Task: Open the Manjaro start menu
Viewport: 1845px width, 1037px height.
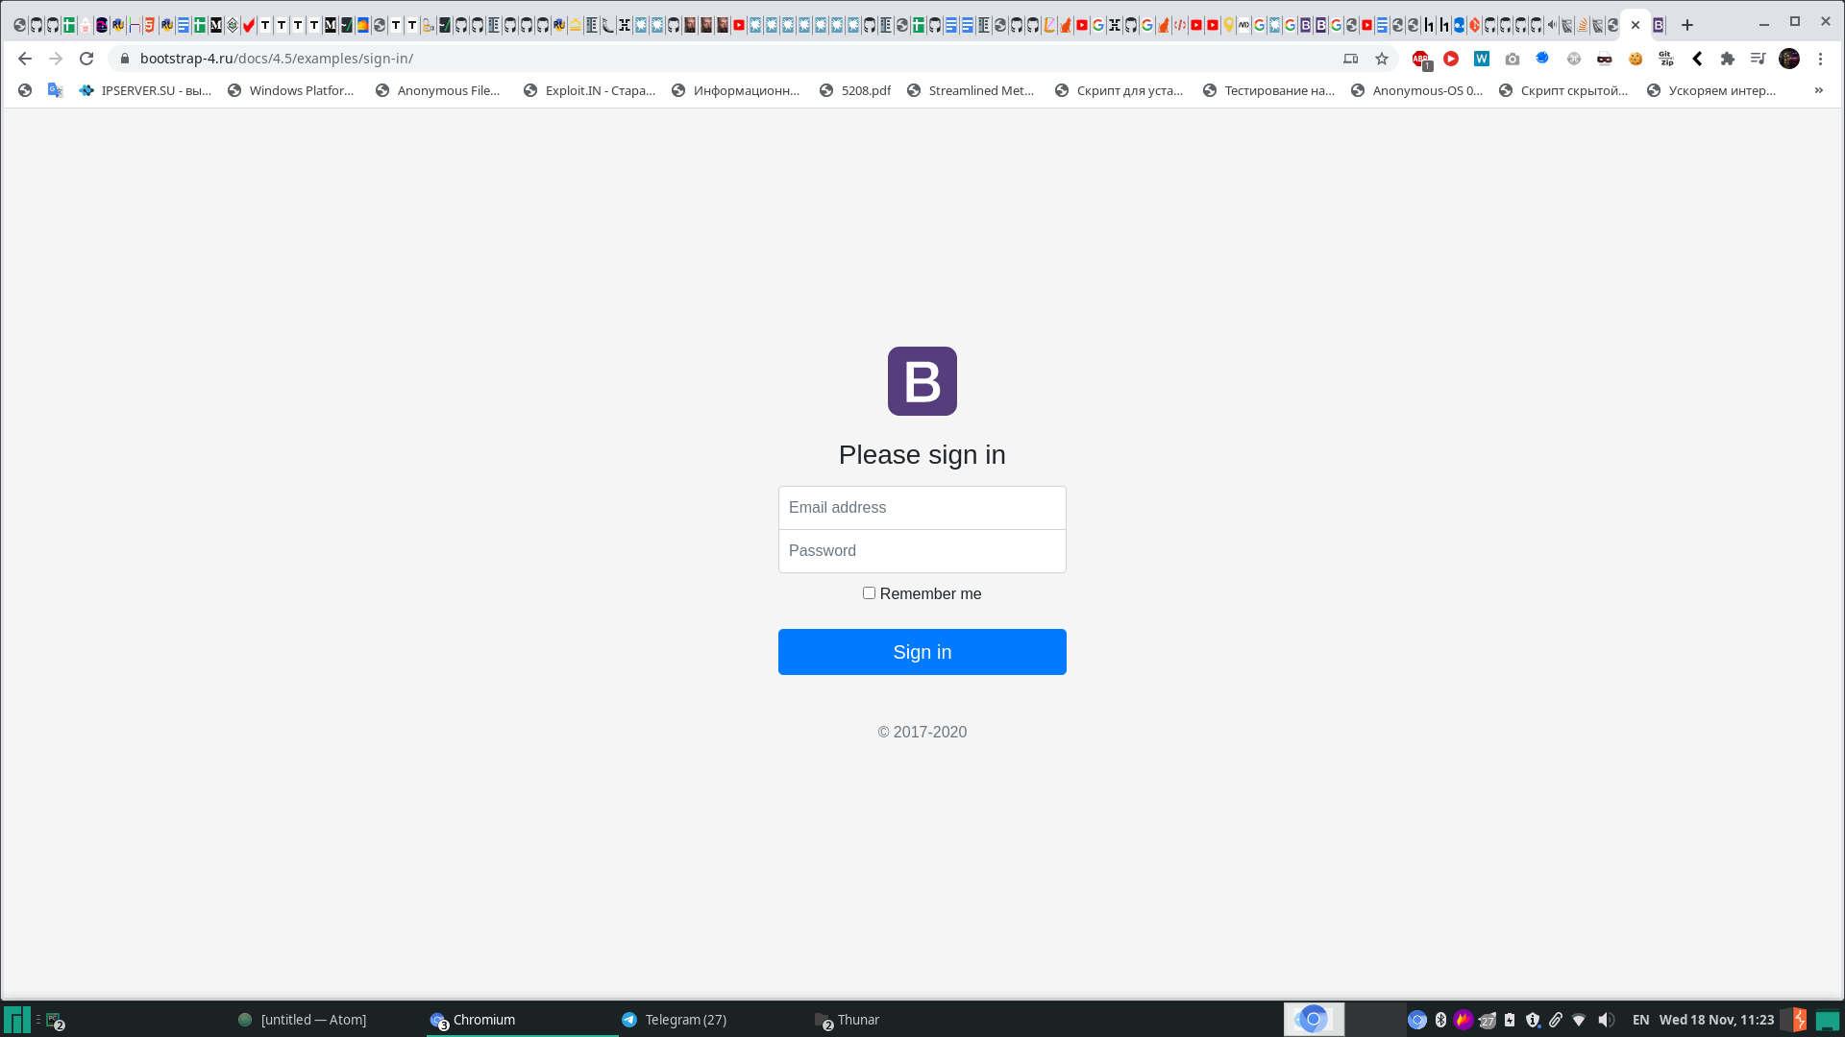Action: pyautogui.click(x=16, y=1020)
